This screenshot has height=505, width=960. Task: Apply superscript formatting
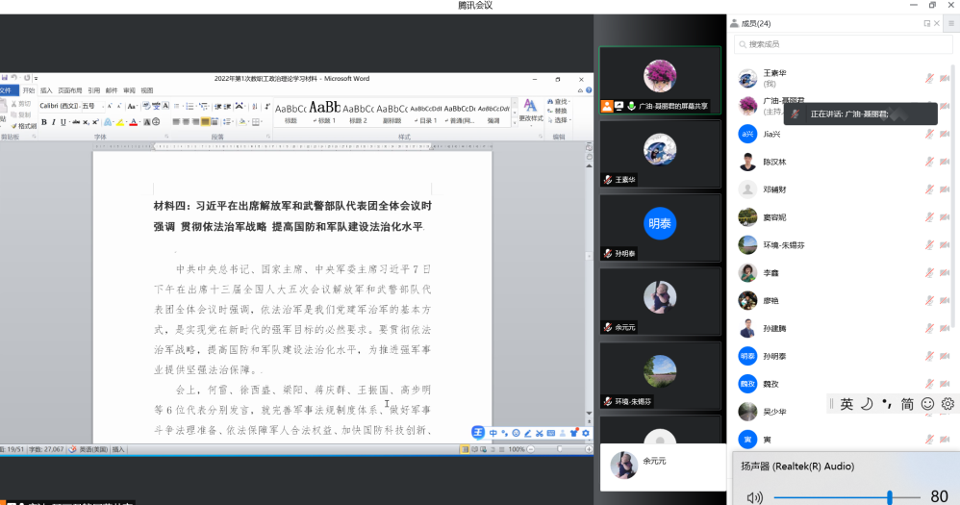[x=95, y=122]
